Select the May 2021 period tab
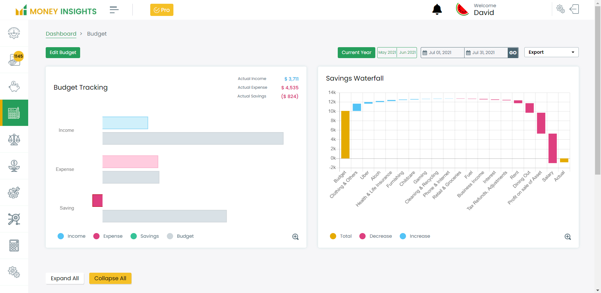This screenshot has height=293, width=601. 387,52
